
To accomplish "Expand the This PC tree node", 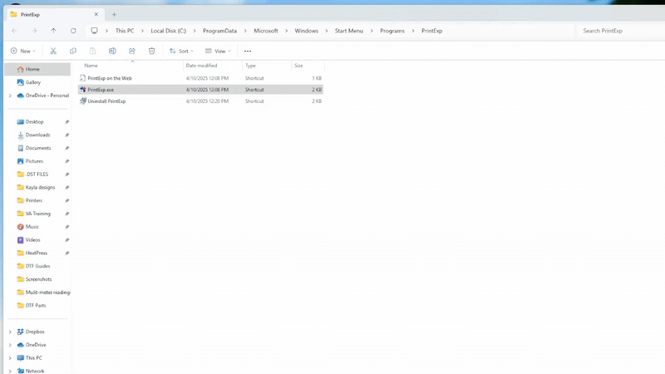I will pyautogui.click(x=10, y=358).
